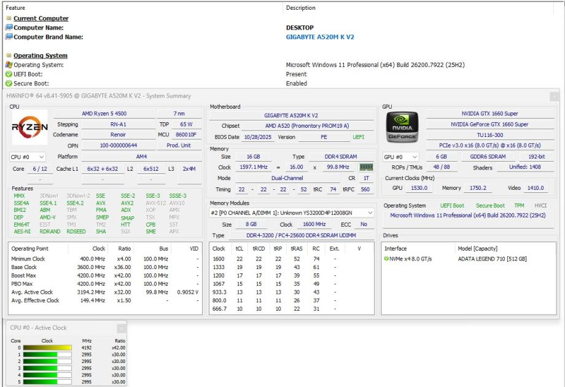This screenshot has width=565, height=387.
Task: Click the green NVMe drive status icon
Action: click(386, 259)
